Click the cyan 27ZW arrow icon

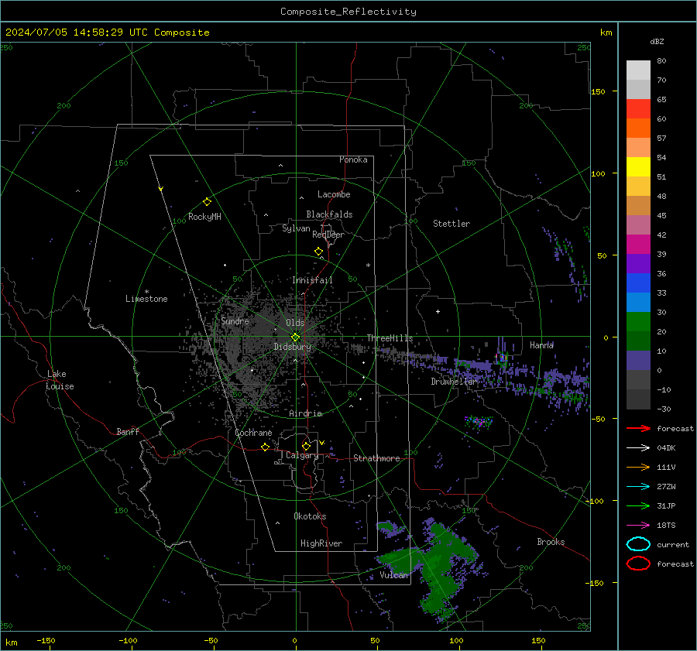coord(638,487)
